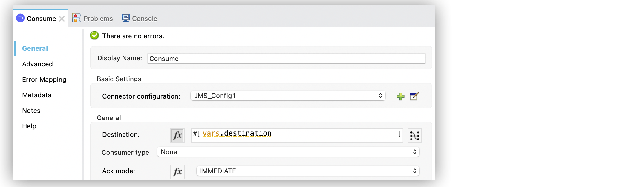Open the Error Mapping section
Image resolution: width=640 pixels, height=187 pixels.
tap(44, 79)
